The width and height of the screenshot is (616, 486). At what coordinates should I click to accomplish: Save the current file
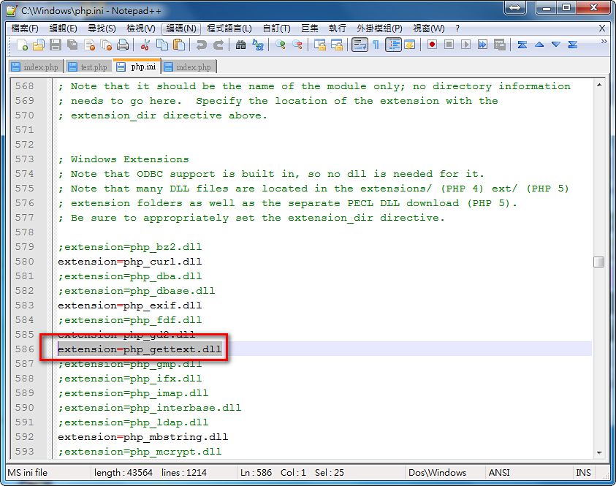point(56,45)
